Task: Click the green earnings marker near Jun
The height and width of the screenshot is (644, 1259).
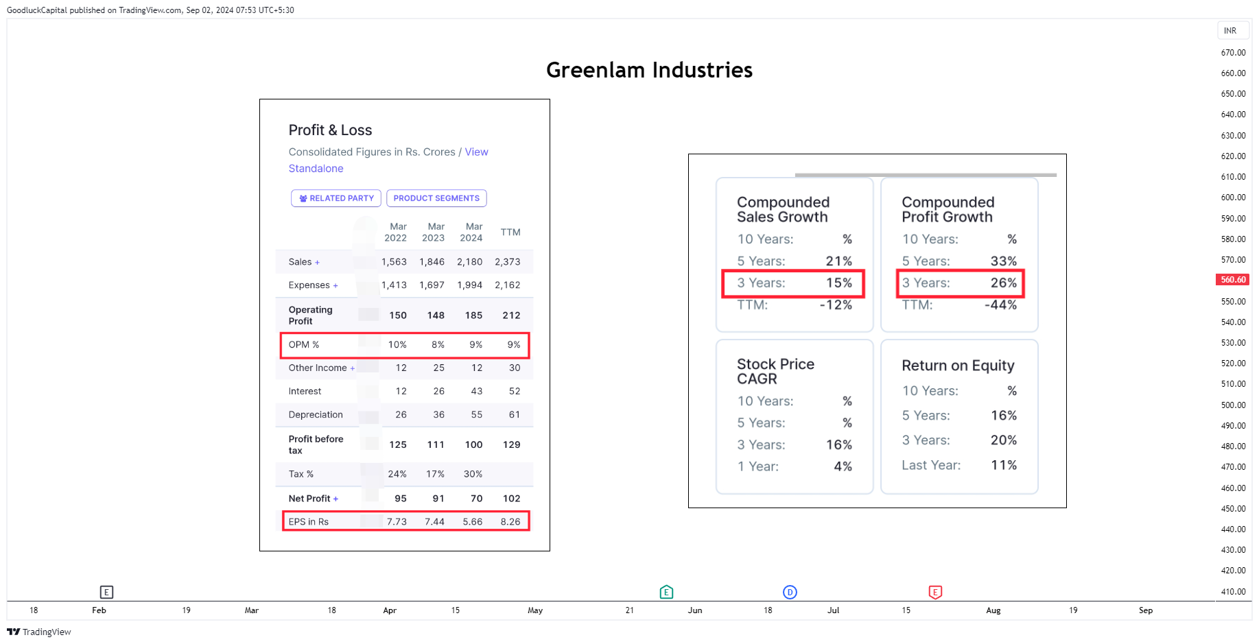Action: click(x=666, y=592)
